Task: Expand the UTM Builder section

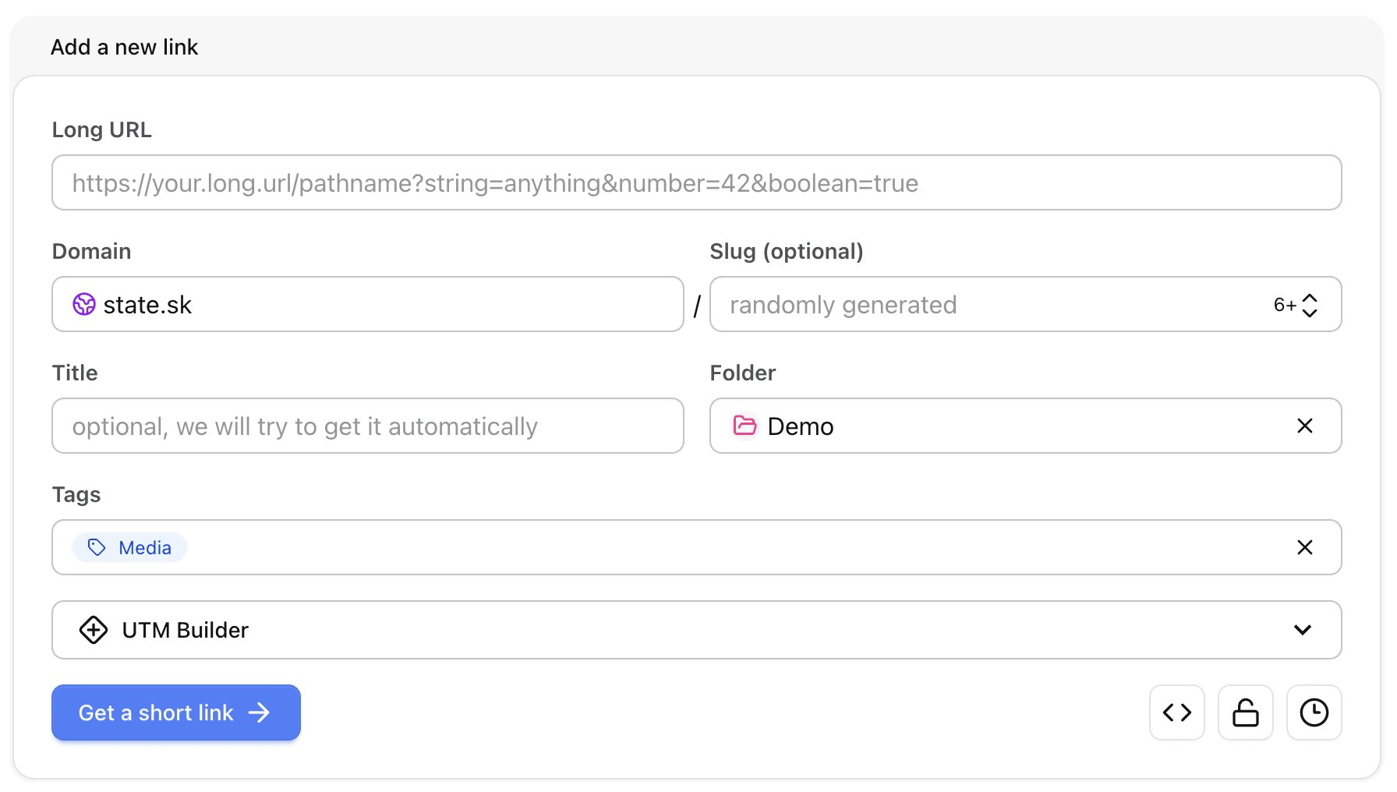Action: tap(1302, 630)
